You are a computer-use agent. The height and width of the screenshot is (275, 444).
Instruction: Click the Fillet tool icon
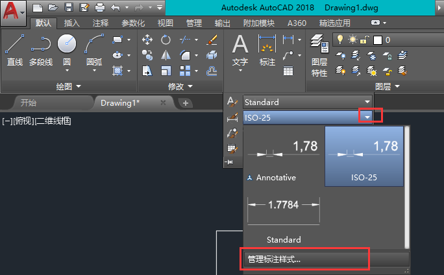click(x=185, y=55)
